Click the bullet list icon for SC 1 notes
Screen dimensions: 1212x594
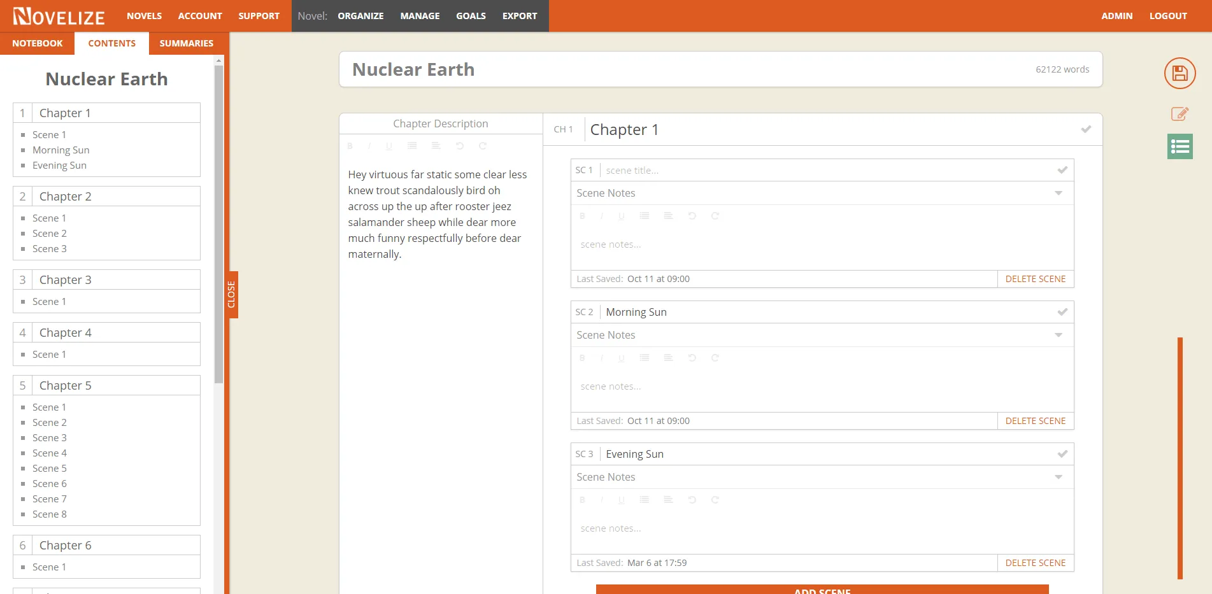tap(644, 215)
